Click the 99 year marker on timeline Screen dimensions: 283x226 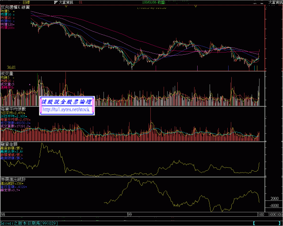130,215
